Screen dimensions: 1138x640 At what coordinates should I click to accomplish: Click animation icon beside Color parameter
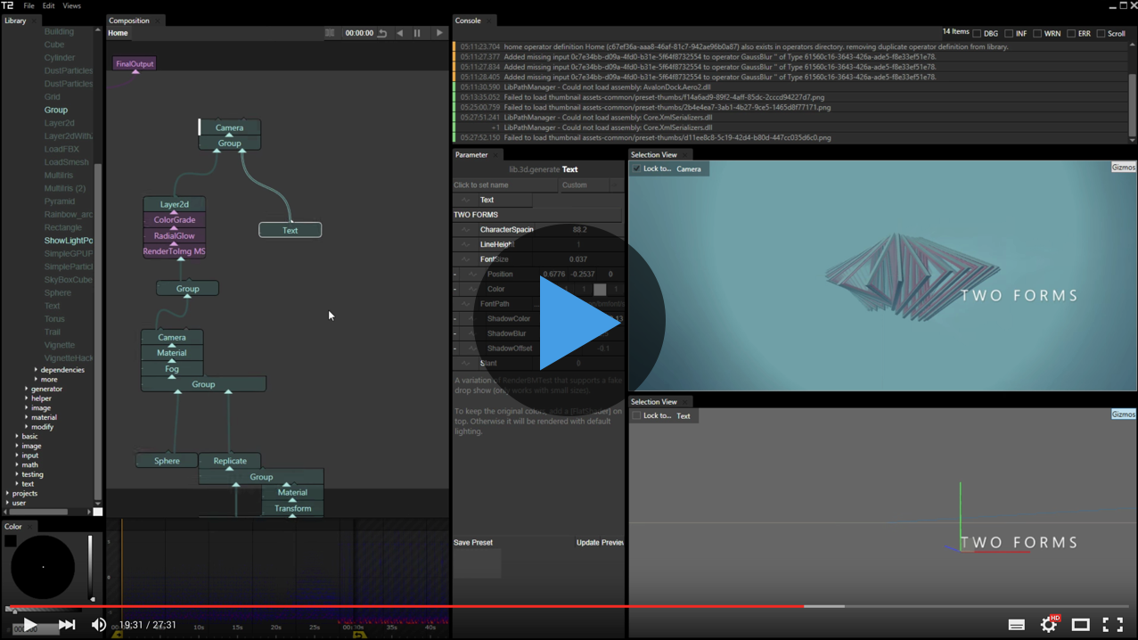tap(472, 289)
